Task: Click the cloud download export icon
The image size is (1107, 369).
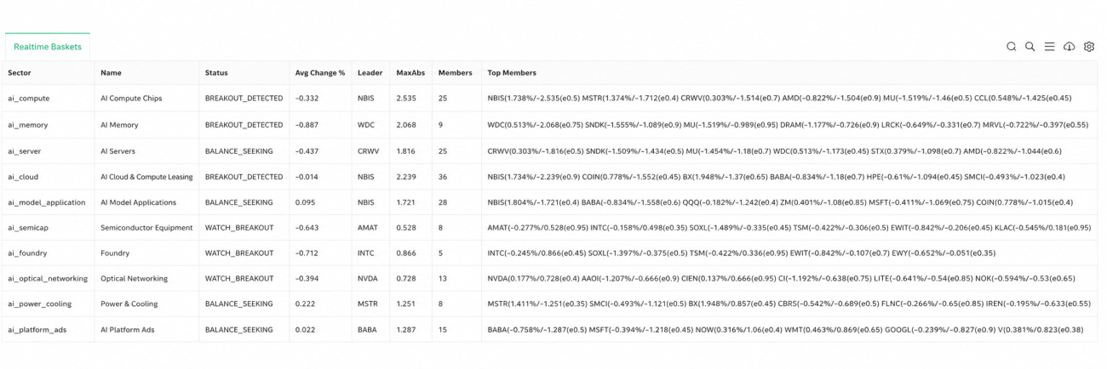Action: (x=1070, y=47)
